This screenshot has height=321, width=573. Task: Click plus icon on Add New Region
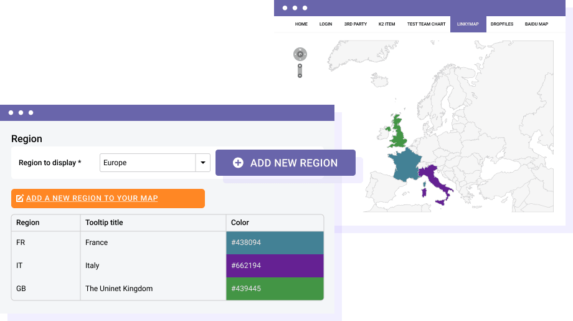click(238, 163)
